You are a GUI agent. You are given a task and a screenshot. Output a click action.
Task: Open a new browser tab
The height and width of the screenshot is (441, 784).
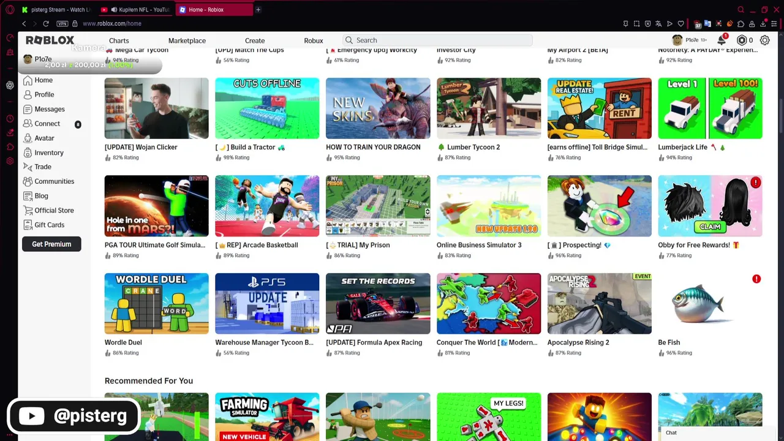tap(258, 9)
